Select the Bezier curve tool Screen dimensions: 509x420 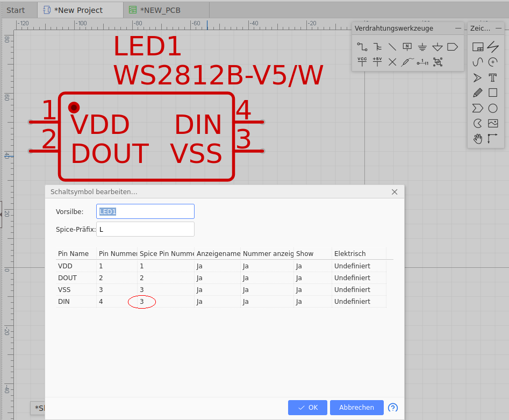point(477,62)
